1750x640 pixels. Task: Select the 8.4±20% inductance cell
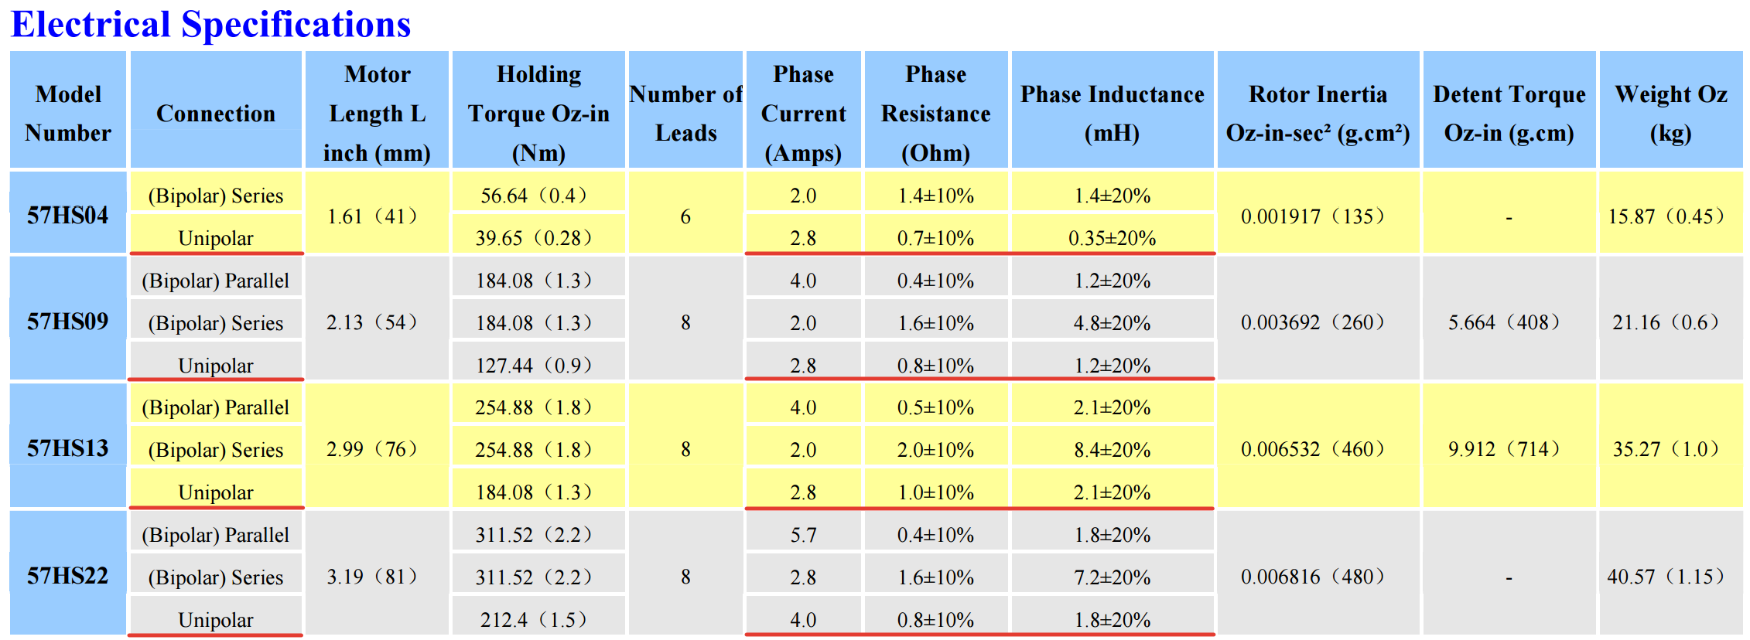[1112, 450]
